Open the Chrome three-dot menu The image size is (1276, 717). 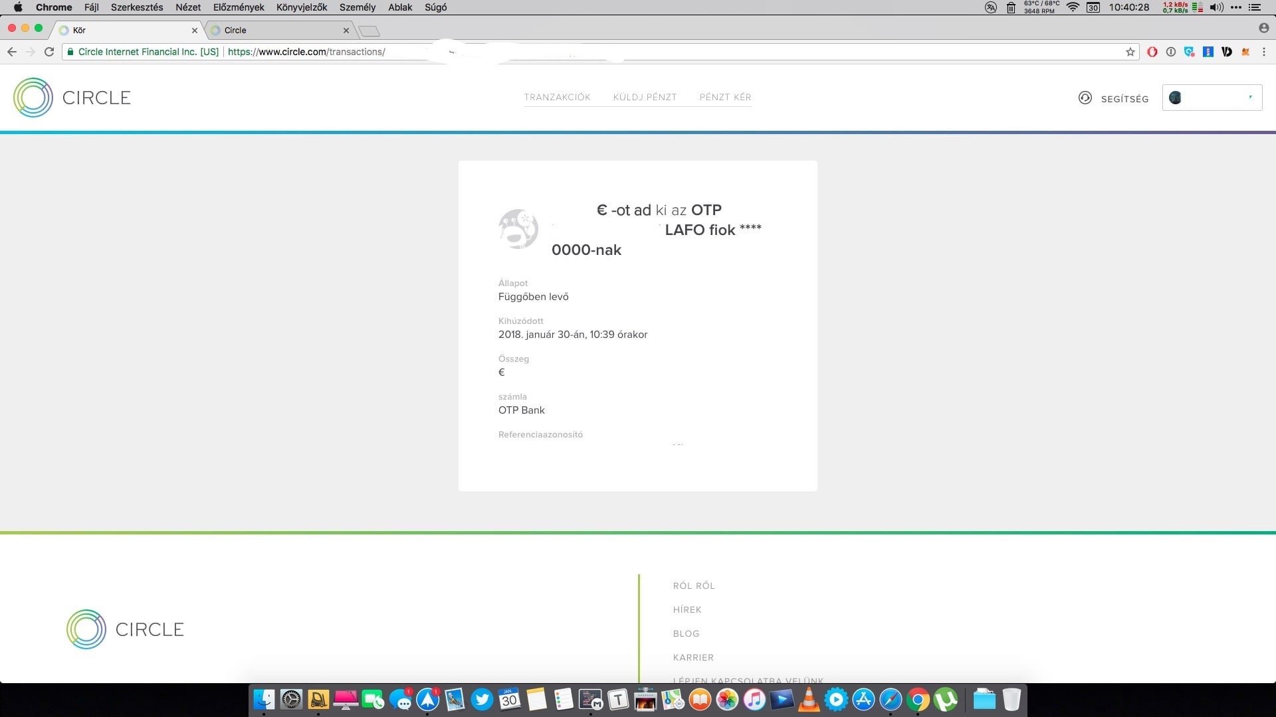1264,52
